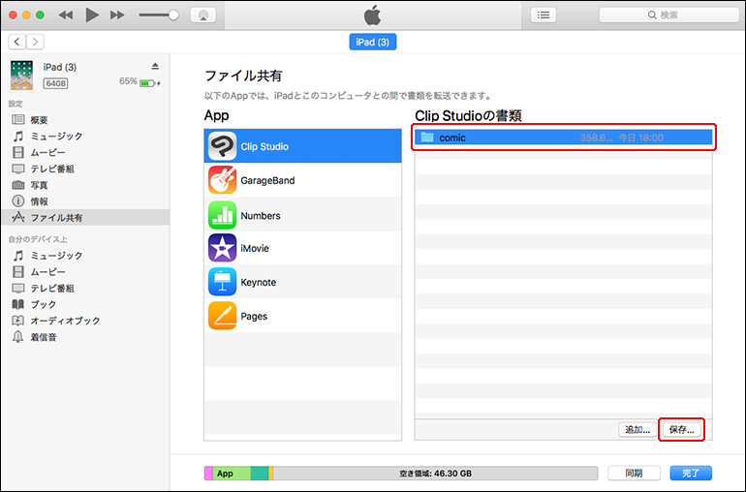Select GarageBand app in App list

point(302,180)
